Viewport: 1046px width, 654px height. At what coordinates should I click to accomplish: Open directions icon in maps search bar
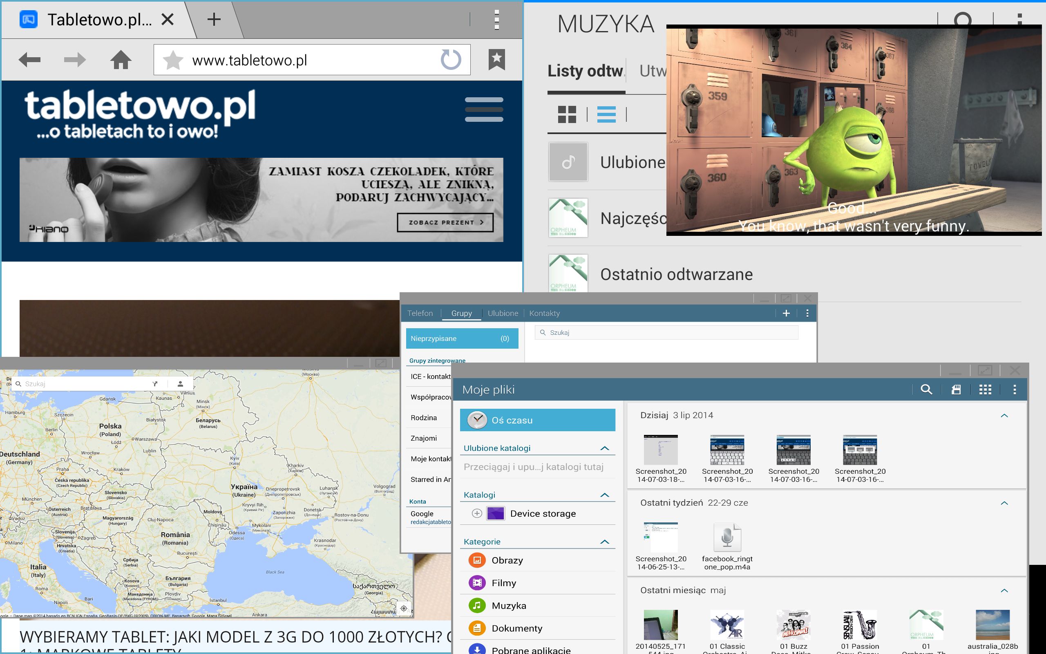[155, 384]
